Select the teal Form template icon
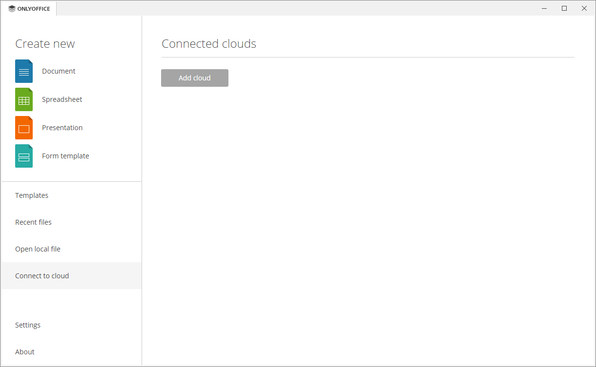Screen dimensions: 596x367 (23, 155)
